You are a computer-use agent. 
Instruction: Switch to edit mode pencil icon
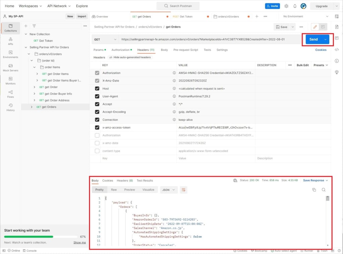click(315, 27)
